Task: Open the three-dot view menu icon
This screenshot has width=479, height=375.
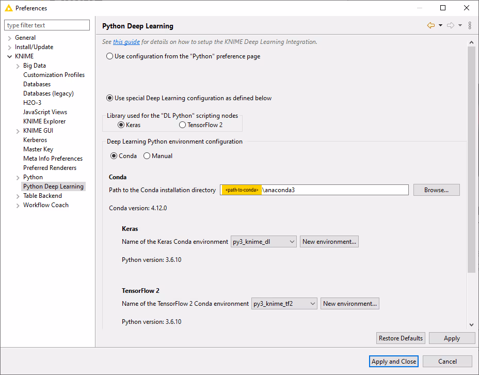Action: (470, 25)
